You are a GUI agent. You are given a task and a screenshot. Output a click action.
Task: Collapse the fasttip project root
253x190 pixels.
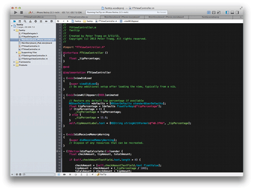[x=12, y=26]
